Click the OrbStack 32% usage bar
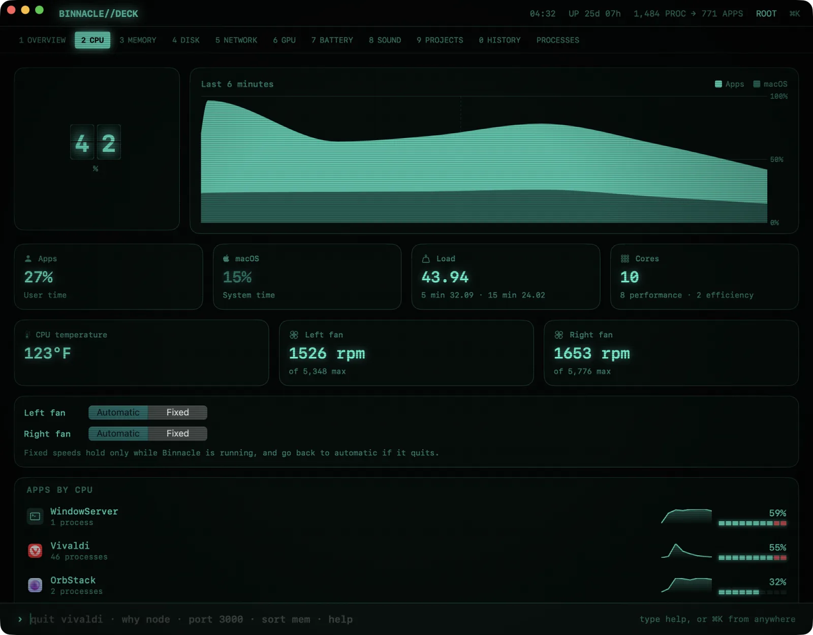 [x=753, y=592]
